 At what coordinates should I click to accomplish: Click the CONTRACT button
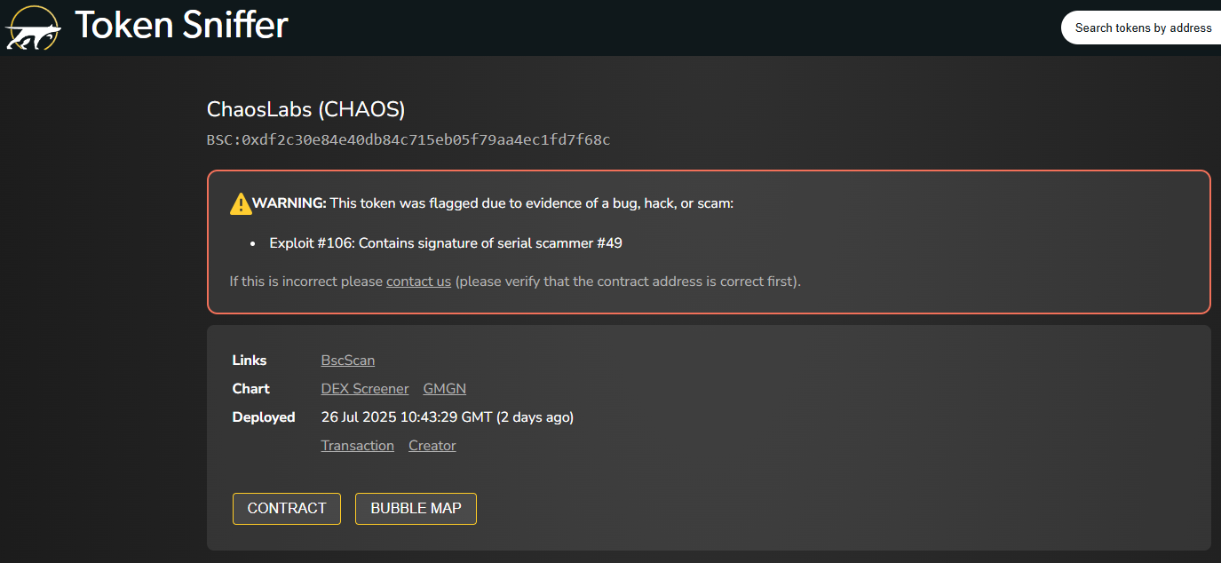coord(287,509)
